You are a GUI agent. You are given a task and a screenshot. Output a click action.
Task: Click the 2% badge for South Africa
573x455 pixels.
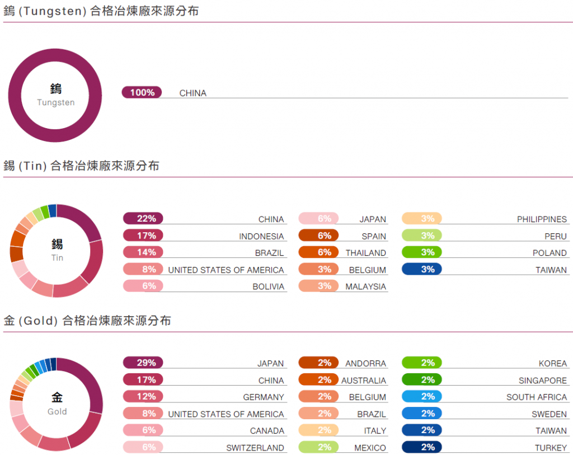coord(422,397)
